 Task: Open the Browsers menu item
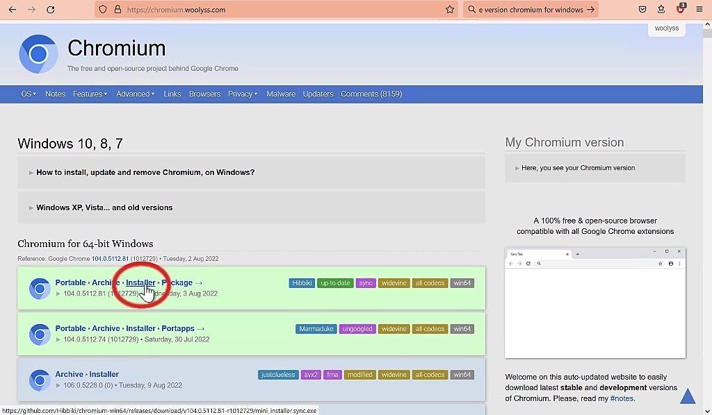pos(204,94)
